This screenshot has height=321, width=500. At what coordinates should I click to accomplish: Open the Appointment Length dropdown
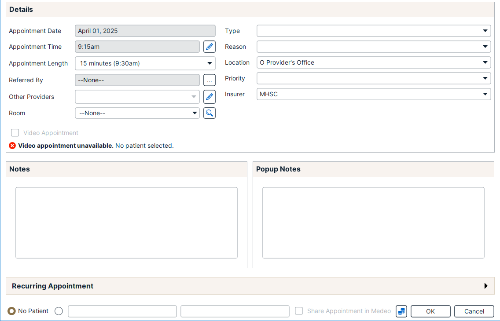pyautogui.click(x=145, y=63)
